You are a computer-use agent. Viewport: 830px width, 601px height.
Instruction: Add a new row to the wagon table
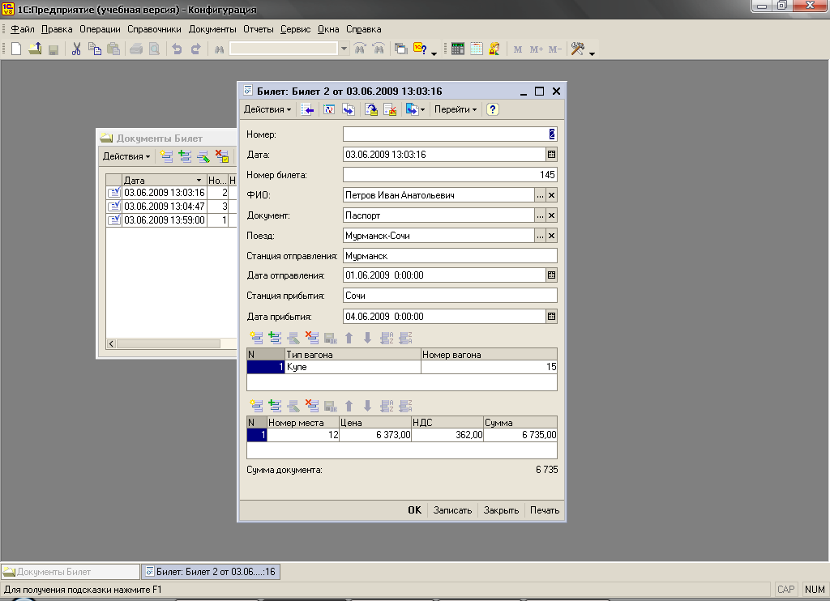point(256,338)
